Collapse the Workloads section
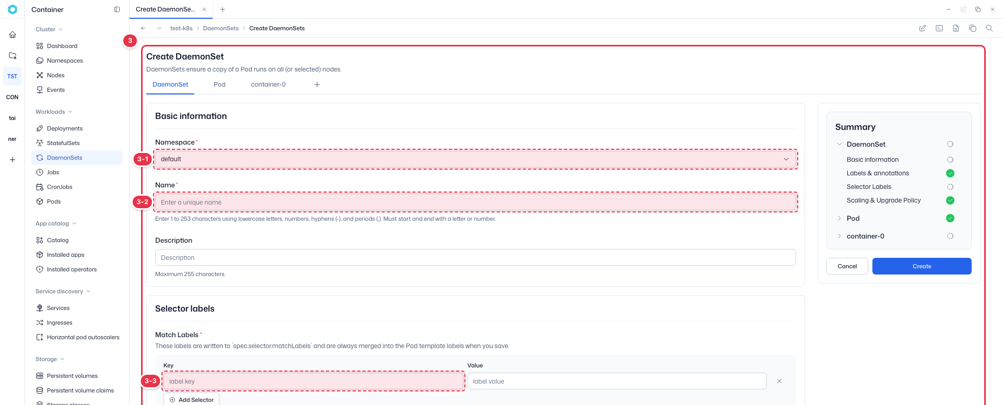The width and height of the screenshot is (1003, 405). click(x=54, y=112)
